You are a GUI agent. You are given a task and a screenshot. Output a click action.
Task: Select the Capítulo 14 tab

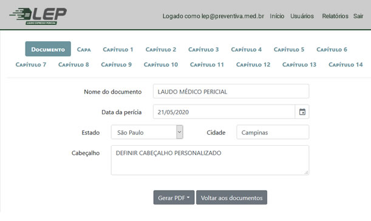click(345, 64)
